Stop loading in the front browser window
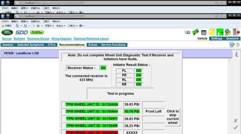Viewport: 241px width, 134px height. (224, 16)
